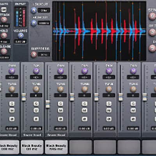Viewport: 156px width, 156px height.
Task: Click the gate Attack knob
Action: (x=4, y=20)
